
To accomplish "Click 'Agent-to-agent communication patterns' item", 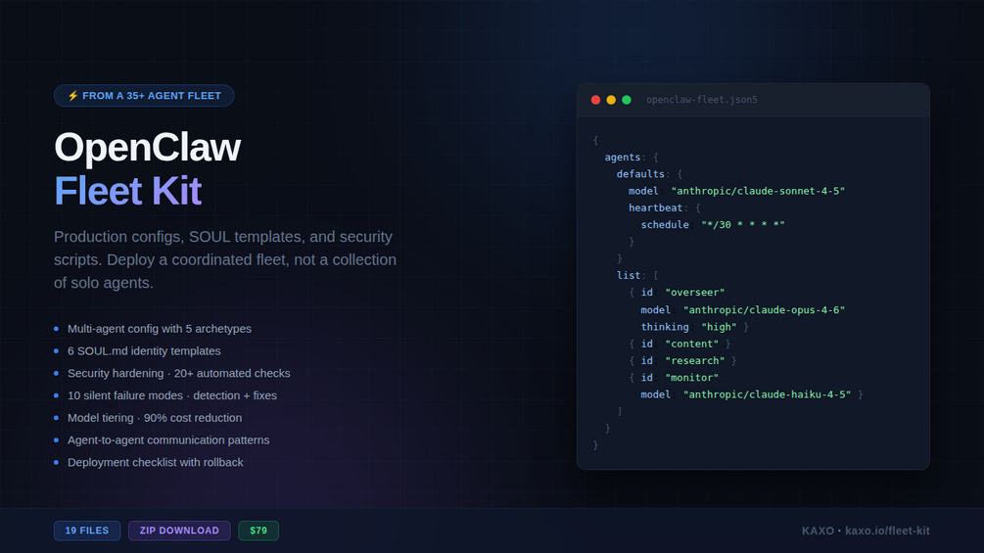I will [x=168, y=440].
